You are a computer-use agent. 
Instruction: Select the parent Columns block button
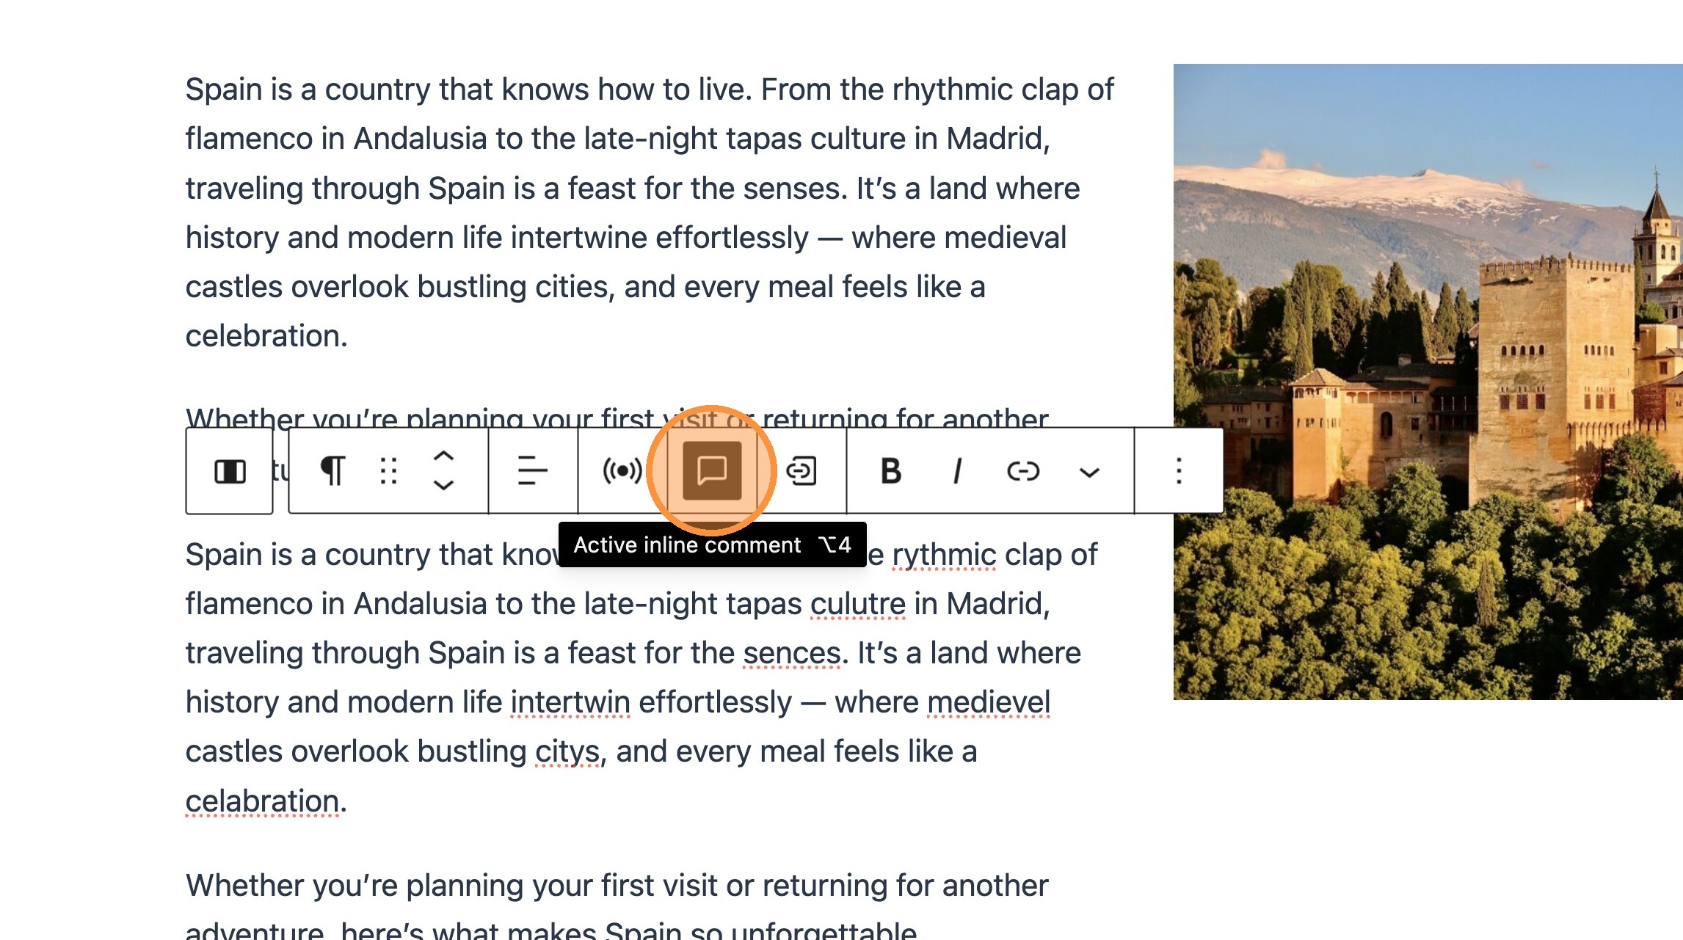pos(230,471)
